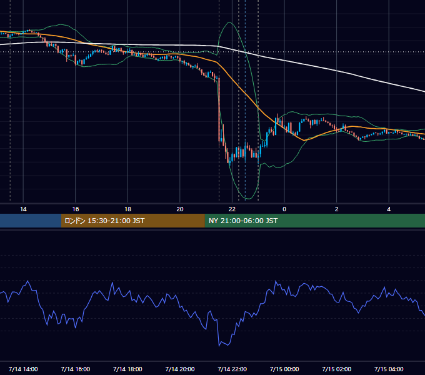Screen dimensions: 425x375
Task: Click the 7/14 16:00 time label
Action: point(76,369)
